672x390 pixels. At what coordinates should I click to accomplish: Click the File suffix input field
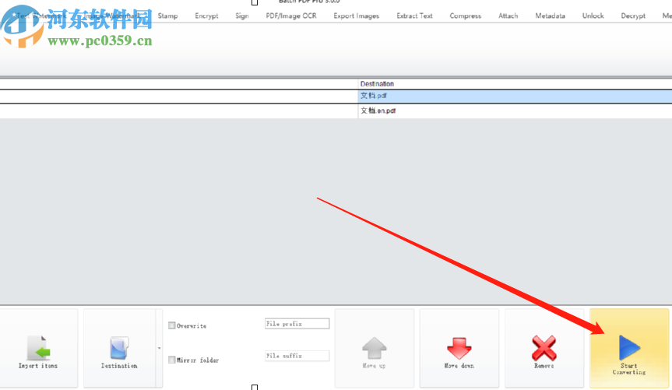297,356
